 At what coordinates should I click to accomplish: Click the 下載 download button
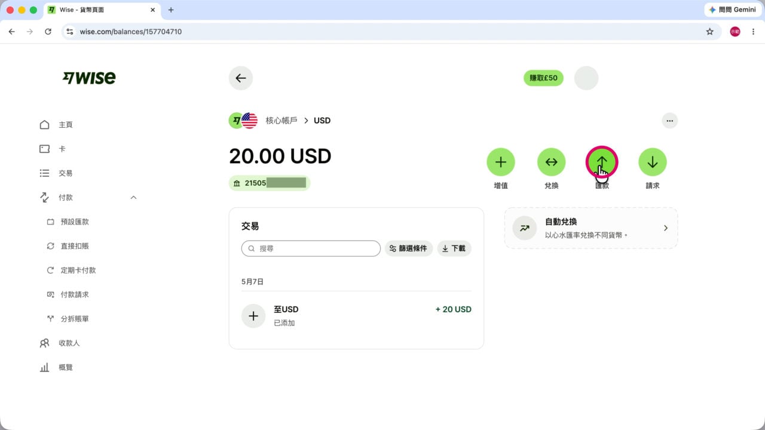[454, 248]
